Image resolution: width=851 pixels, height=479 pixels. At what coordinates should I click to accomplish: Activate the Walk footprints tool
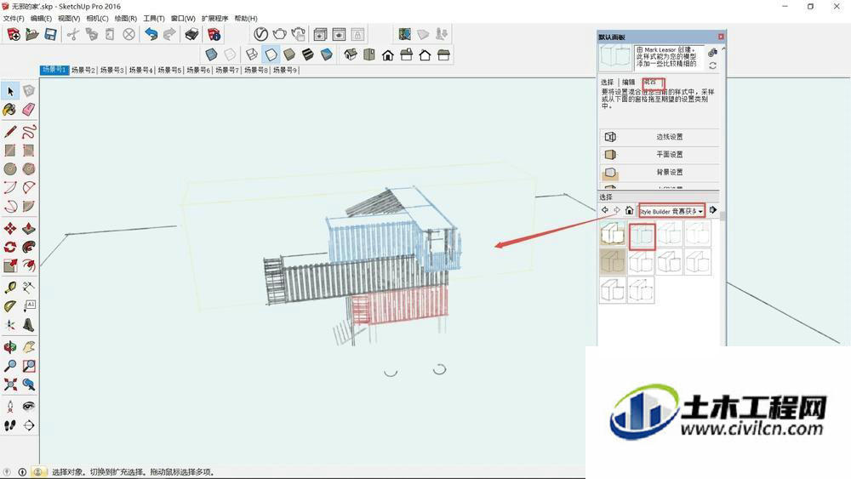tap(9, 425)
